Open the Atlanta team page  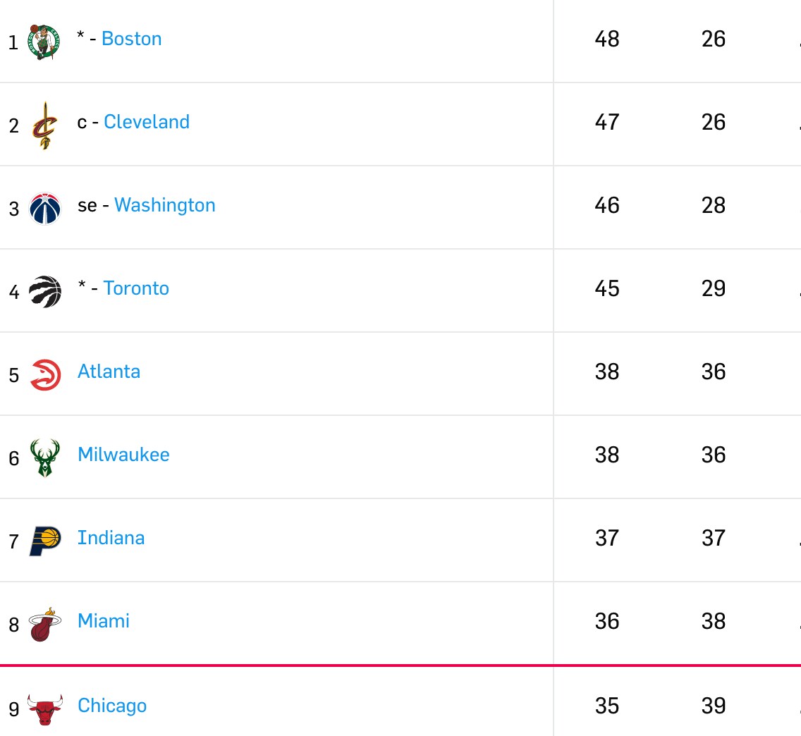tap(109, 372)
